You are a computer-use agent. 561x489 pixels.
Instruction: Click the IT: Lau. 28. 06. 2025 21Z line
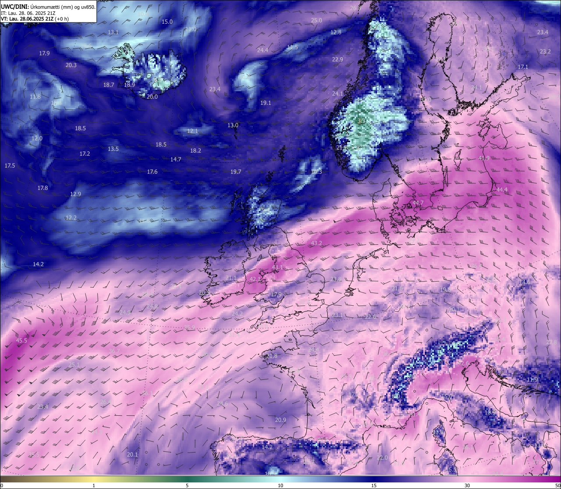(28, 13)
